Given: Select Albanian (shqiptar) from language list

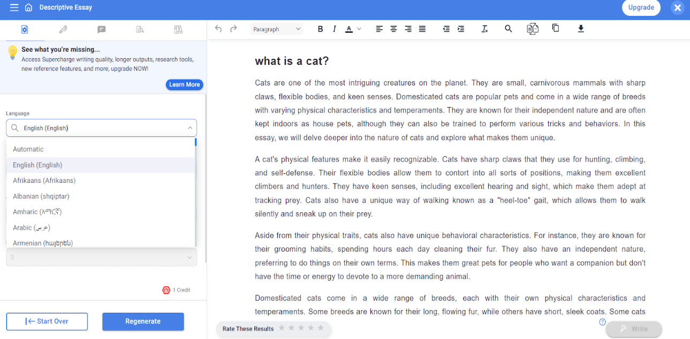Looking at the screenshot, I should coord(41,196).
